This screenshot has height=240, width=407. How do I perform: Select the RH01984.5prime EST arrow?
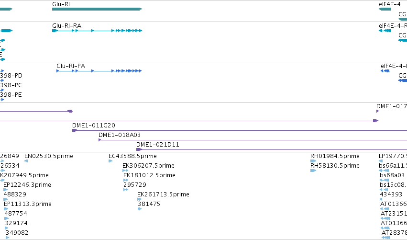(x=313, y=161)
